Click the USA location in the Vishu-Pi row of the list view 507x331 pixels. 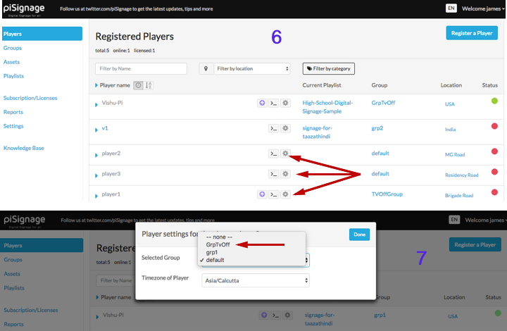click(450, 104)
